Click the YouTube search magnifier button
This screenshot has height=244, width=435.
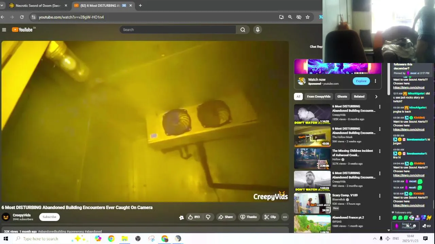click(243, 30)
